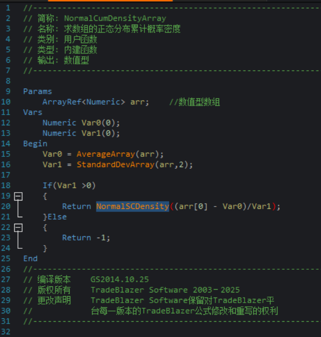Click the GS2014.10.25 version comment
321x337 pixels.
pos(120,279)
